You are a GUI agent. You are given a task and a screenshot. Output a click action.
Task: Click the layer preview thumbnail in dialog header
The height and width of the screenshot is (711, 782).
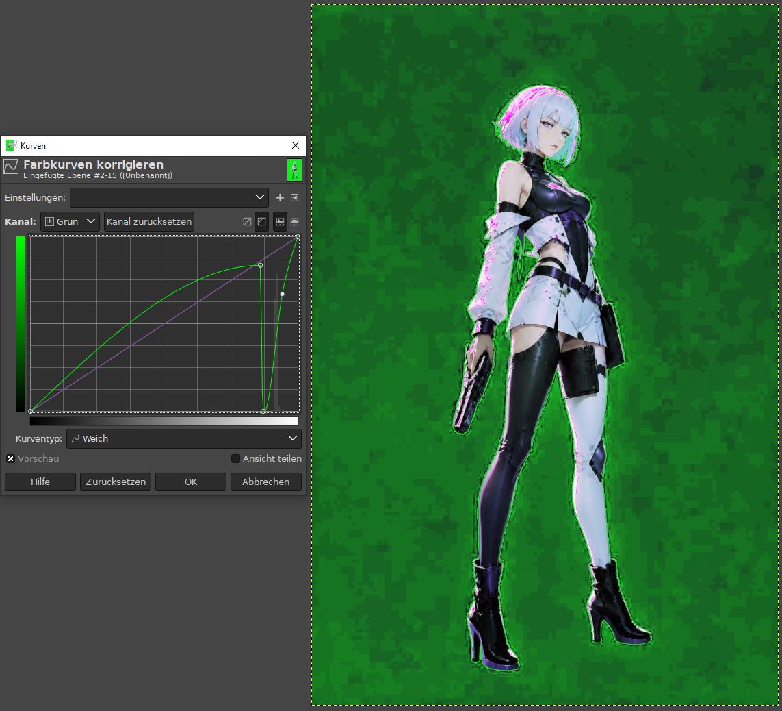pyautogui.click(x=294, y=170)
